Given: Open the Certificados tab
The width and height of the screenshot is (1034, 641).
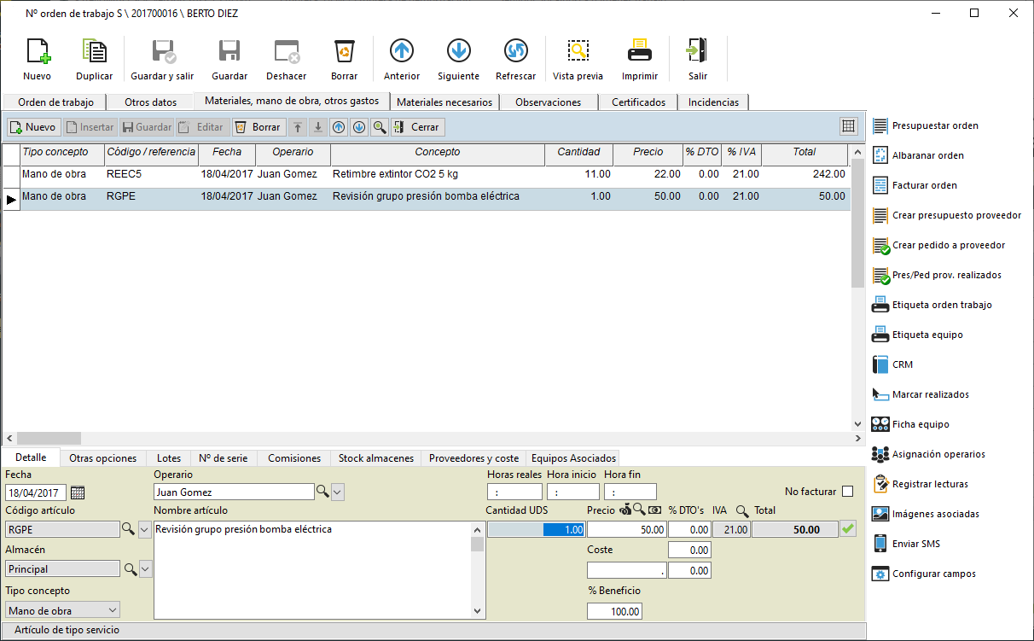Looking at the screenshot, I should click(x=638, y=102).
